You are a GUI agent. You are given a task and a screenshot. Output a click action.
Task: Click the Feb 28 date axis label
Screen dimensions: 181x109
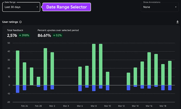point(38,106)
